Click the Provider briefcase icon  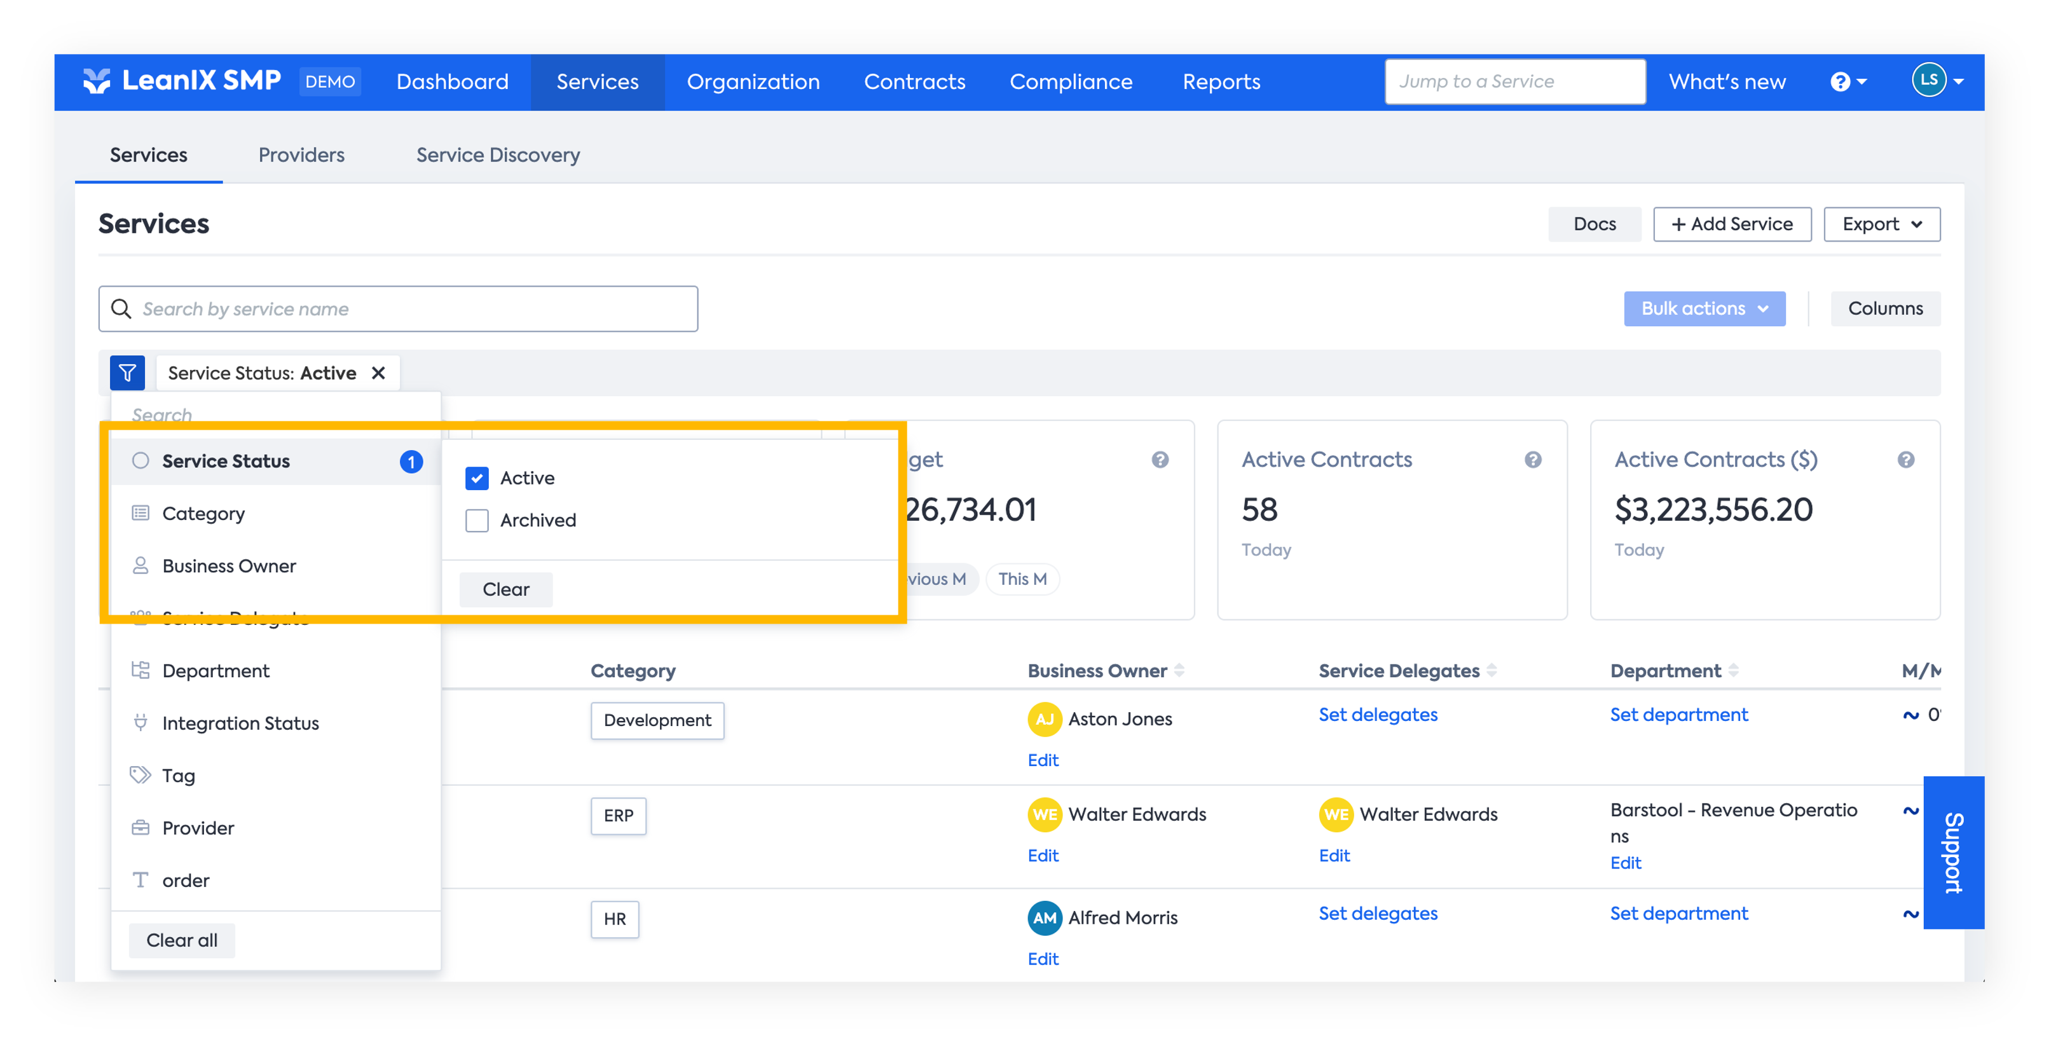pyautogui.click(x=140, y=828)
